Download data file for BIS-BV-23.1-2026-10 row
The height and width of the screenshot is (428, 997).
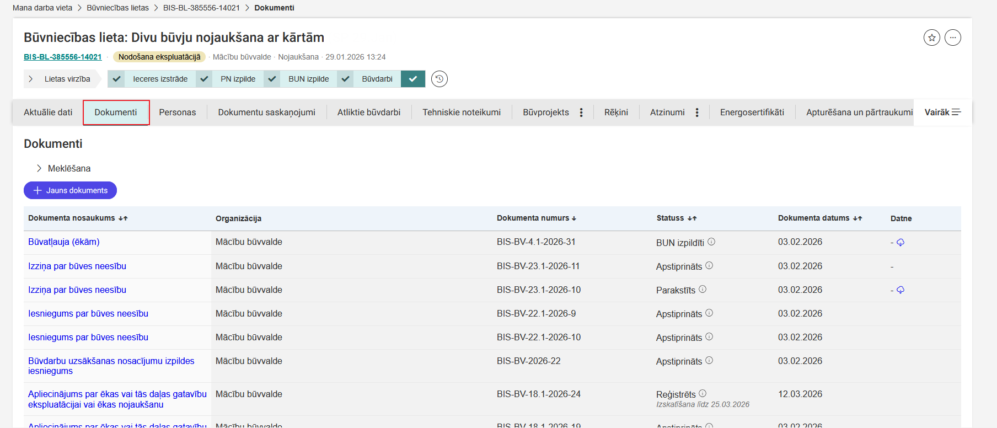tap(900, 290)
